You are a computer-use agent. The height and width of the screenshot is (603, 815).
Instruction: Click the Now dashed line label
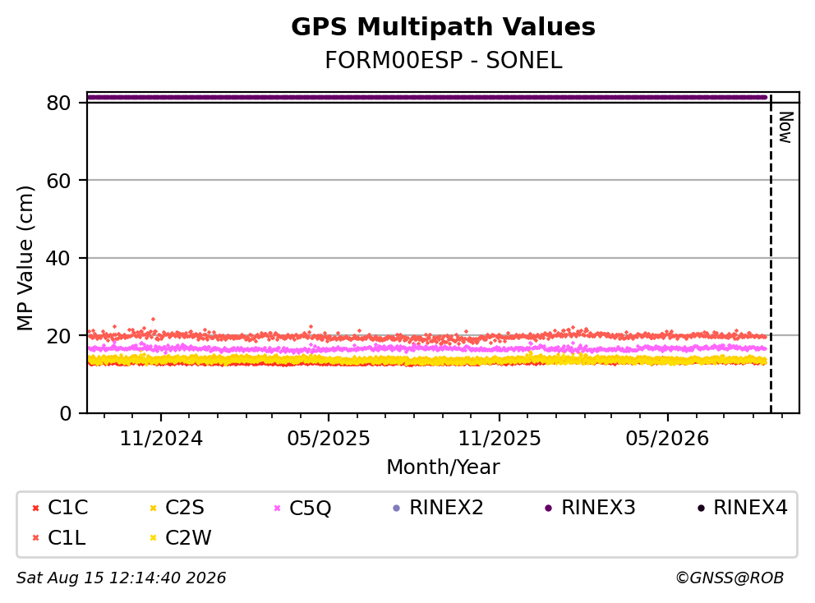785,127
